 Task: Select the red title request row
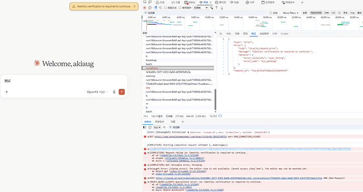(178, 88)
